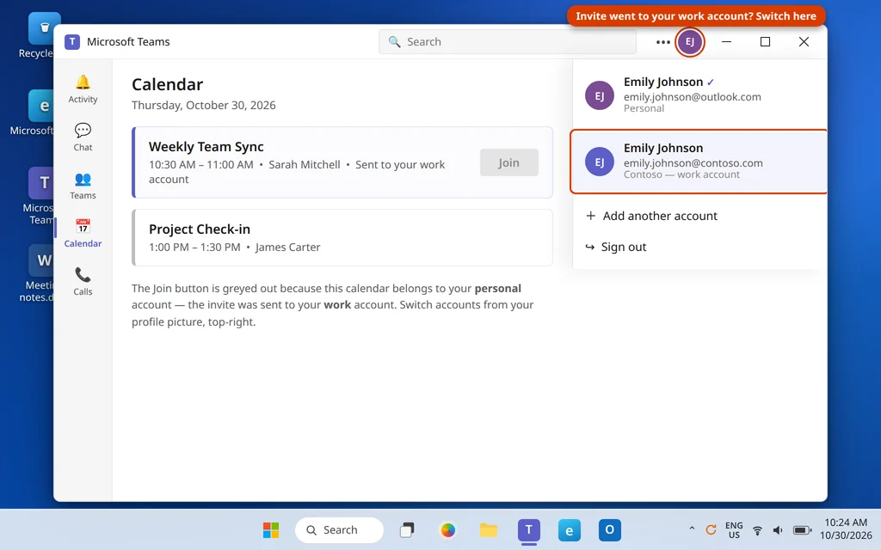This screenshot has height=550, width=881.
Task: Open Task View on the taskbar
Action: [407, 529]
